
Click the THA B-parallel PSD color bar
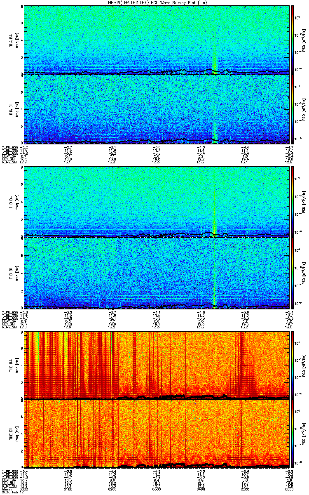pos(293,109)
